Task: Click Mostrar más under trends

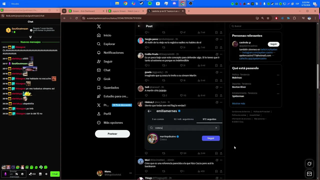Action: [238, 103]
